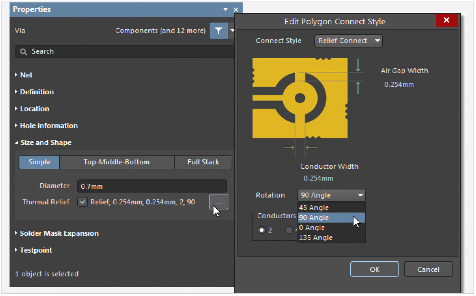Click the Conductor Width value 0.254mm
This screenshot has height=296, width=476.
coord(318,178)
